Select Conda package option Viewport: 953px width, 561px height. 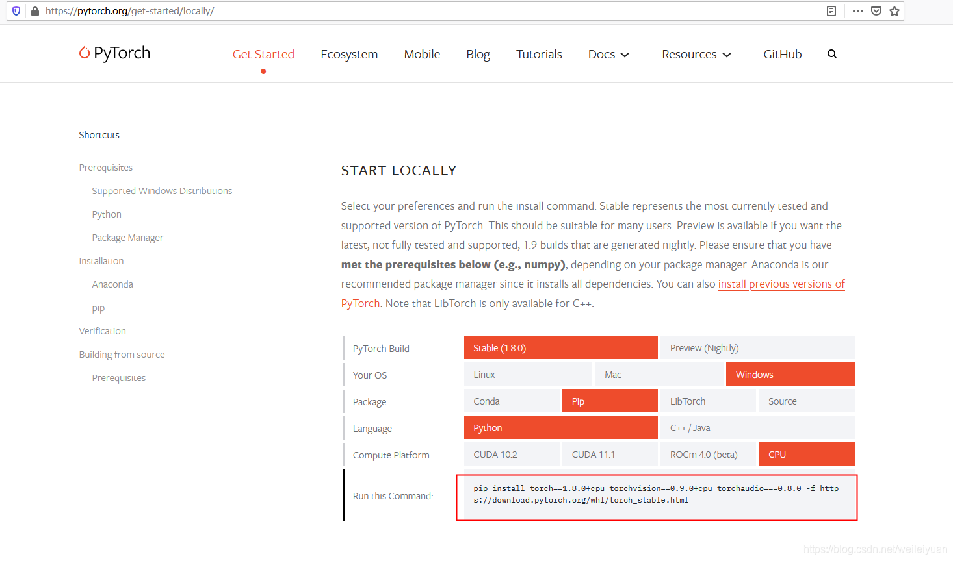point(512,401)
